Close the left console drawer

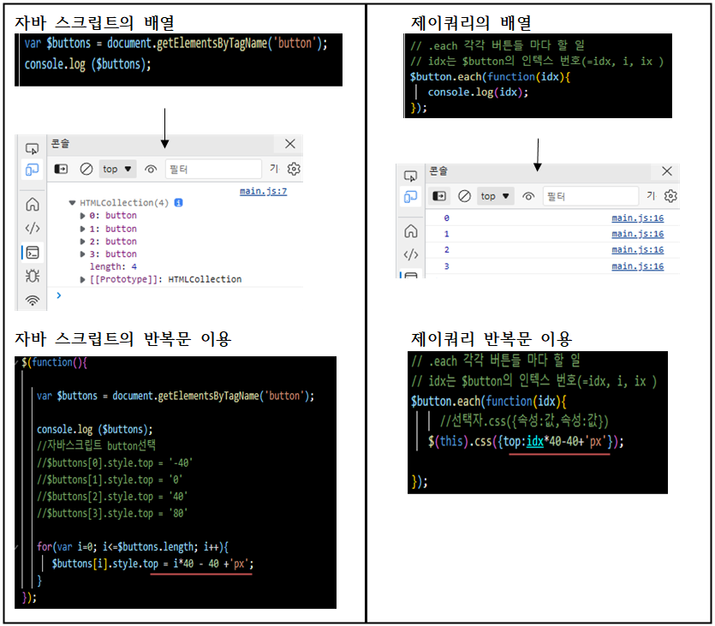(x=290, y=144)
